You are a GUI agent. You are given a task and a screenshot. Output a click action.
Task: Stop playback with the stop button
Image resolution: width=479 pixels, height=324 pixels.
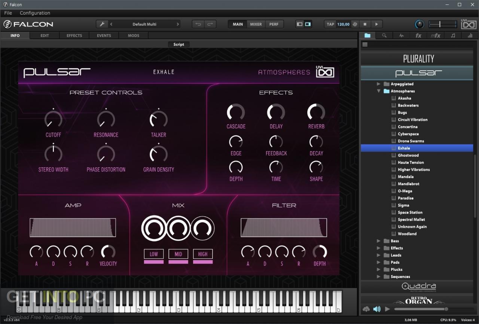click(x=365, y=24)
